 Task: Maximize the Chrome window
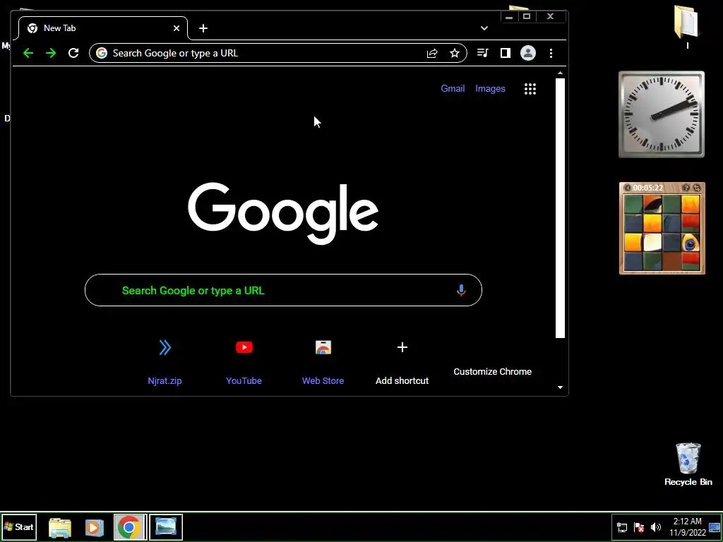527,17
